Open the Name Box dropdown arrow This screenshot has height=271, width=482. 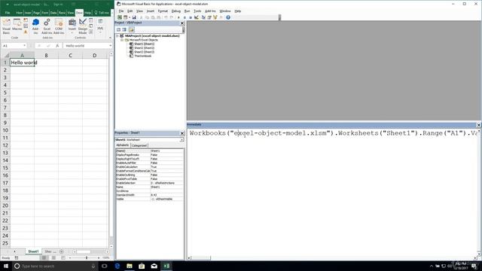(24, 45)
